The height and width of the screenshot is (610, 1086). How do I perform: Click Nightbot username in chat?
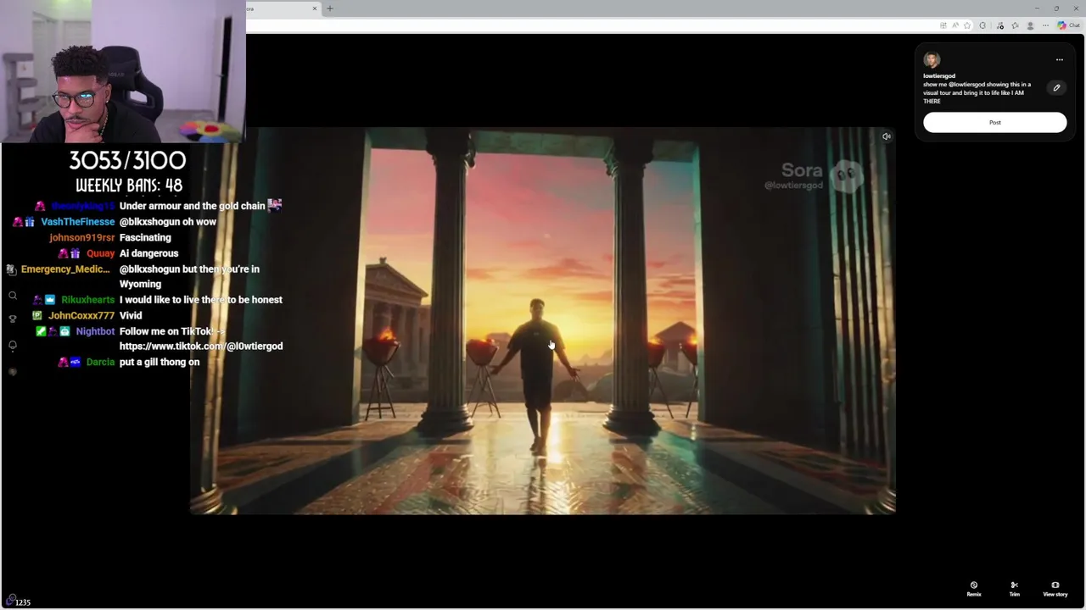pyautogui.click(x=95, y=331)
